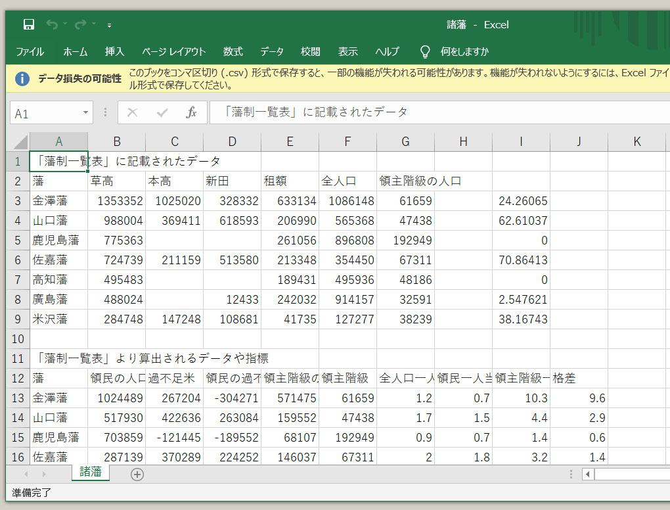Click header cell 格差
Image resolution: width=670 pixels, height=510 pixels.
tap(579, 379)
